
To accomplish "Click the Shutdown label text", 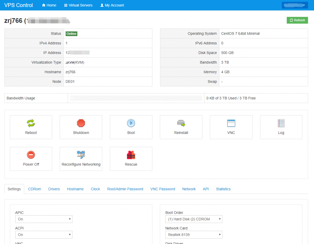I will pos(81,133).
